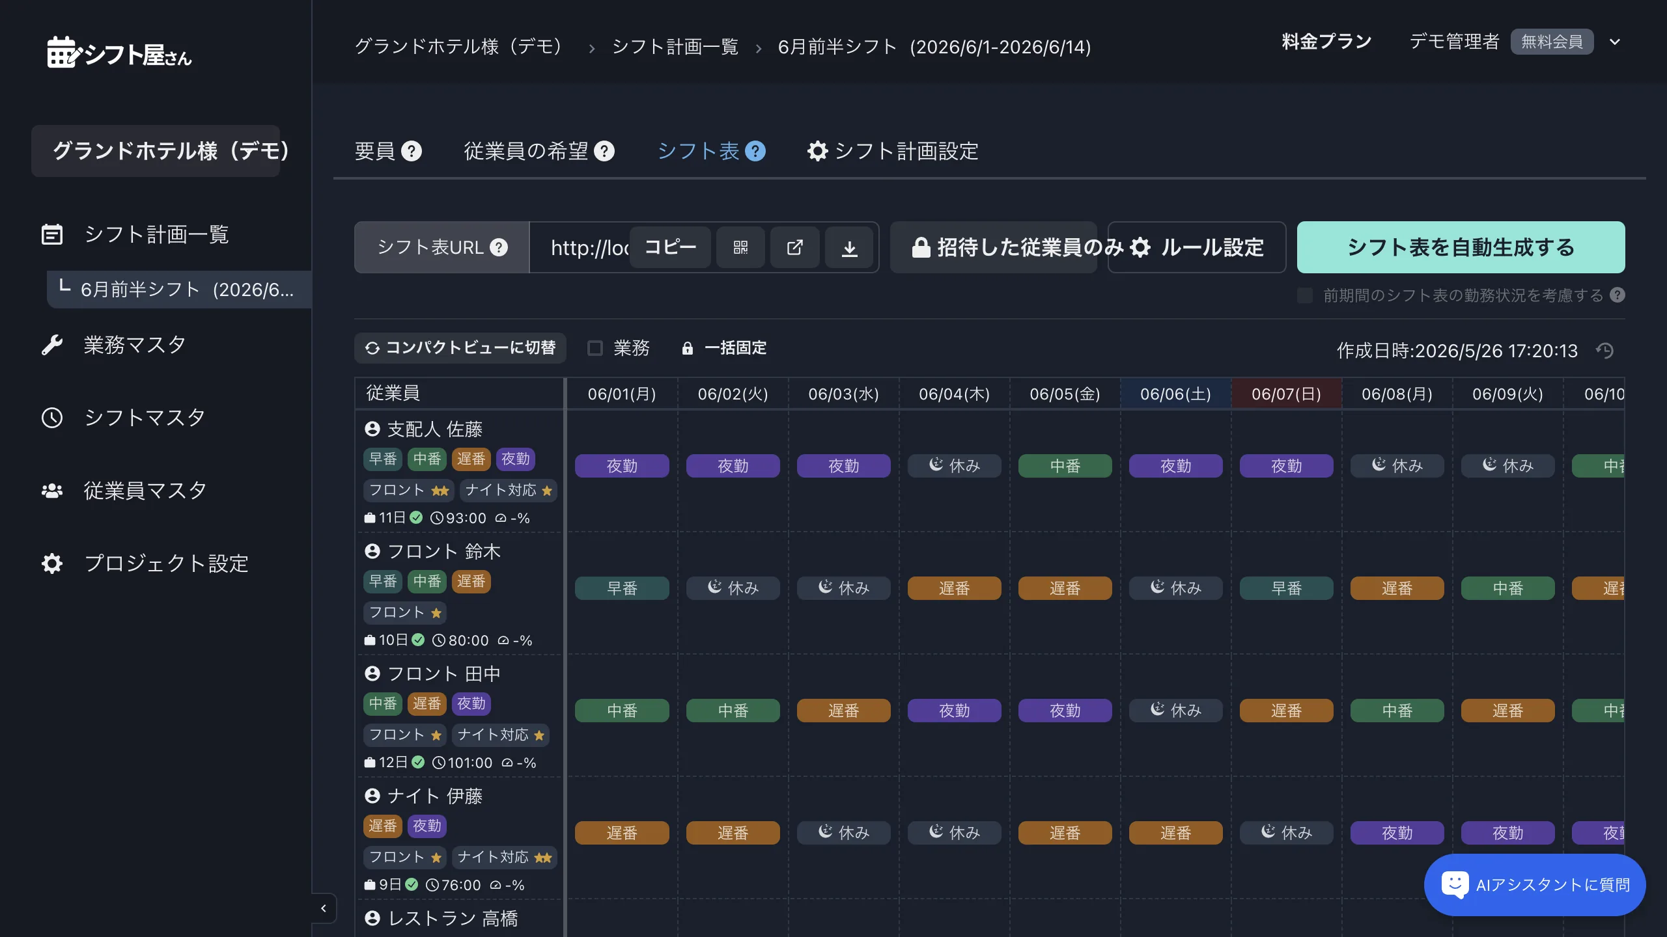Click 06/07(日) column header
The height and width of the screenshot is (937, 1667).
pyautogui.click(x=1286, y=394)
